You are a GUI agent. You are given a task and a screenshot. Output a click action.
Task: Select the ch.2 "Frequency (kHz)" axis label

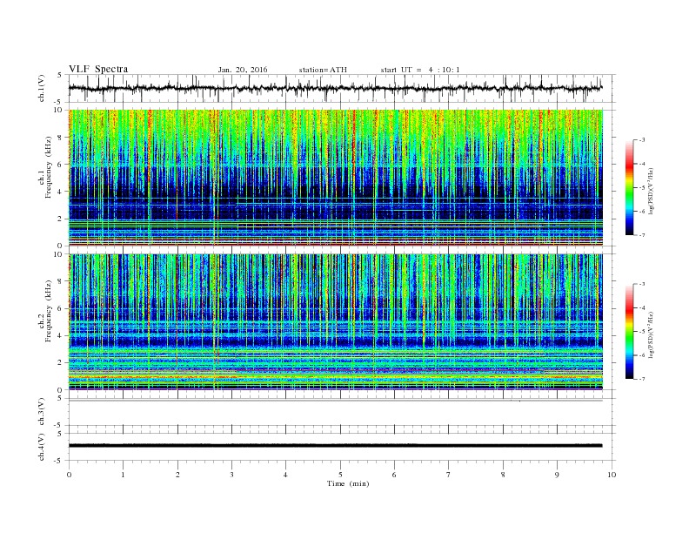point(49,310)
